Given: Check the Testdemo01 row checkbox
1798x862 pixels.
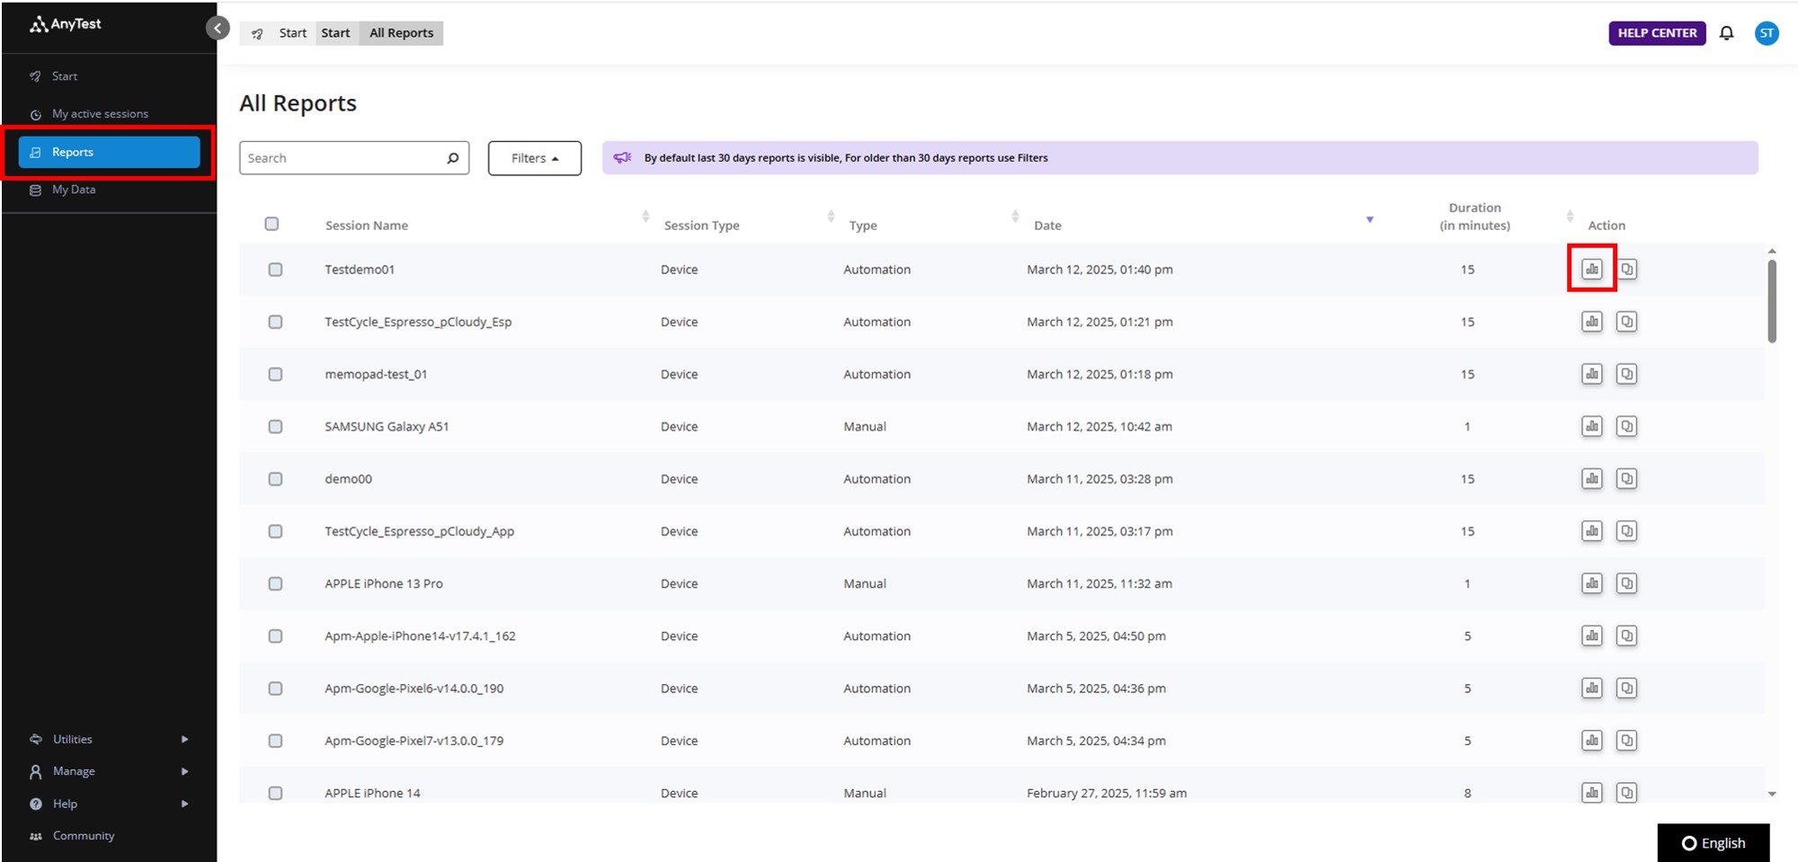Looking at the screenshot, I should click(x=275, y=270).
